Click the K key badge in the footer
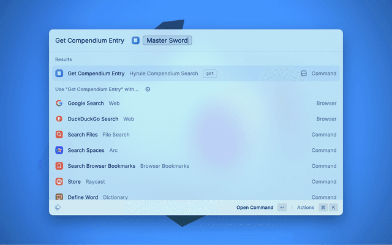 click(x=333, y=208)
